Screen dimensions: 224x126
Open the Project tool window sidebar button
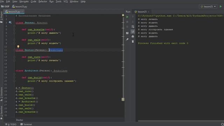pos(1,17)
